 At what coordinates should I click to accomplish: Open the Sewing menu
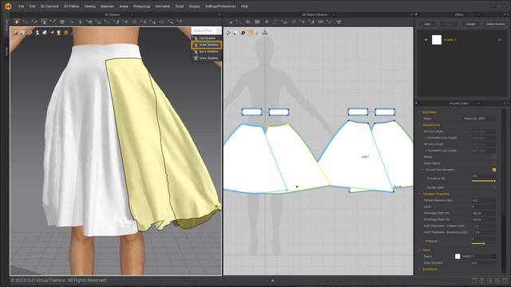pyautogui.click(x=90, y=6)
